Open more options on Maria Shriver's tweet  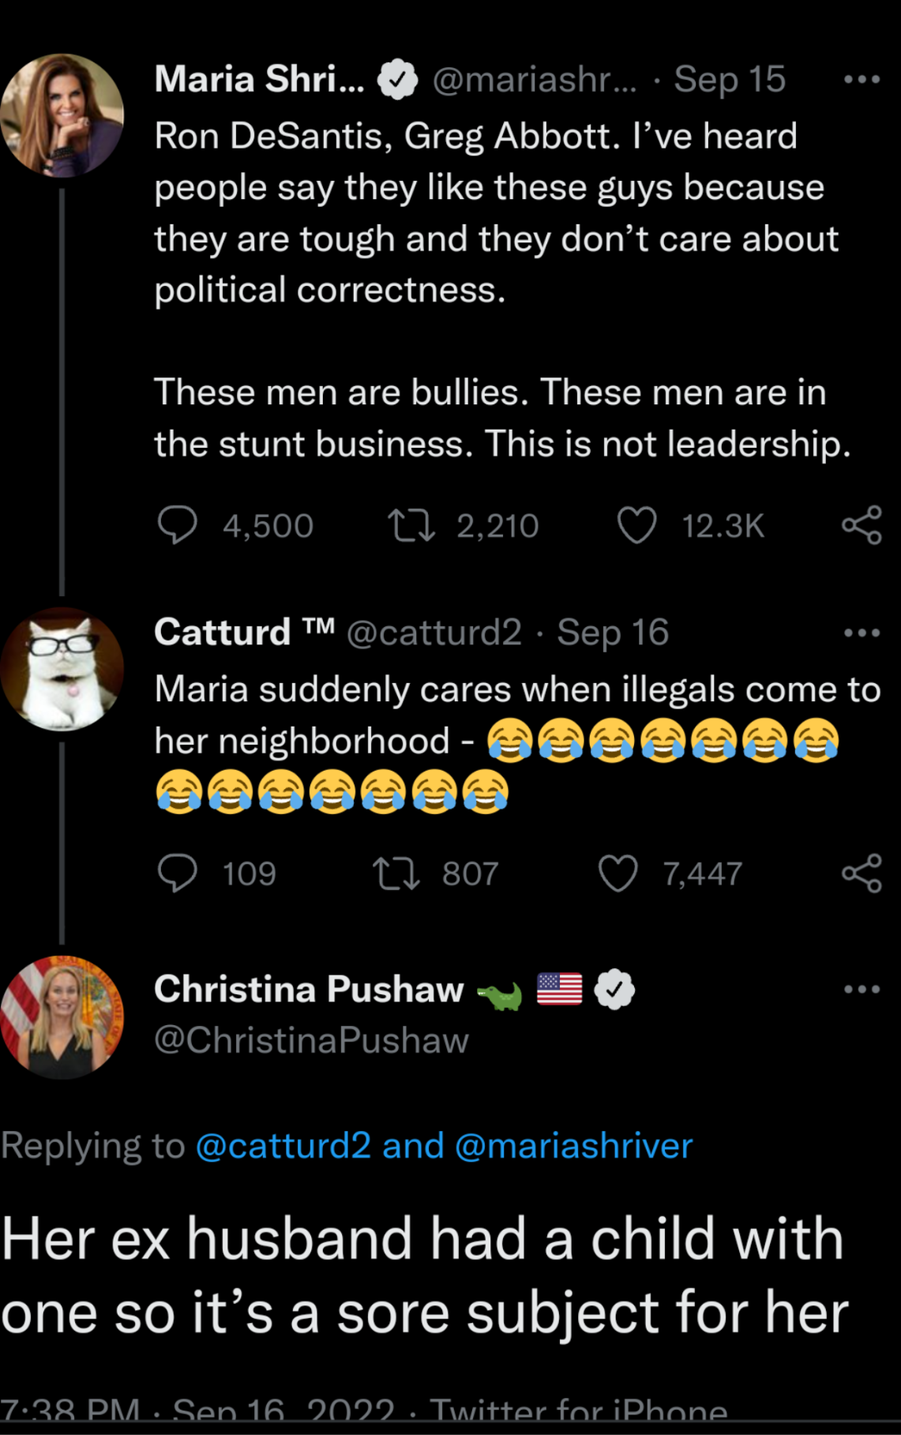(862, 79)
